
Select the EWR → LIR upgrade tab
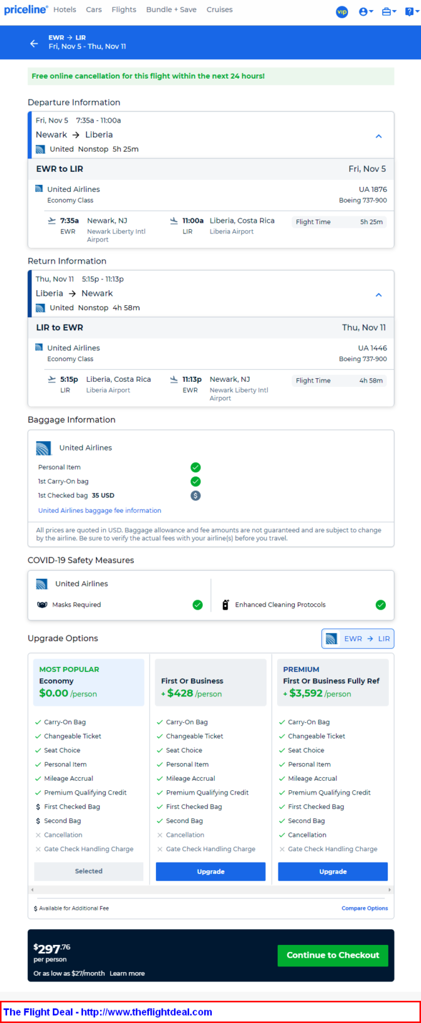pos(358,639)
